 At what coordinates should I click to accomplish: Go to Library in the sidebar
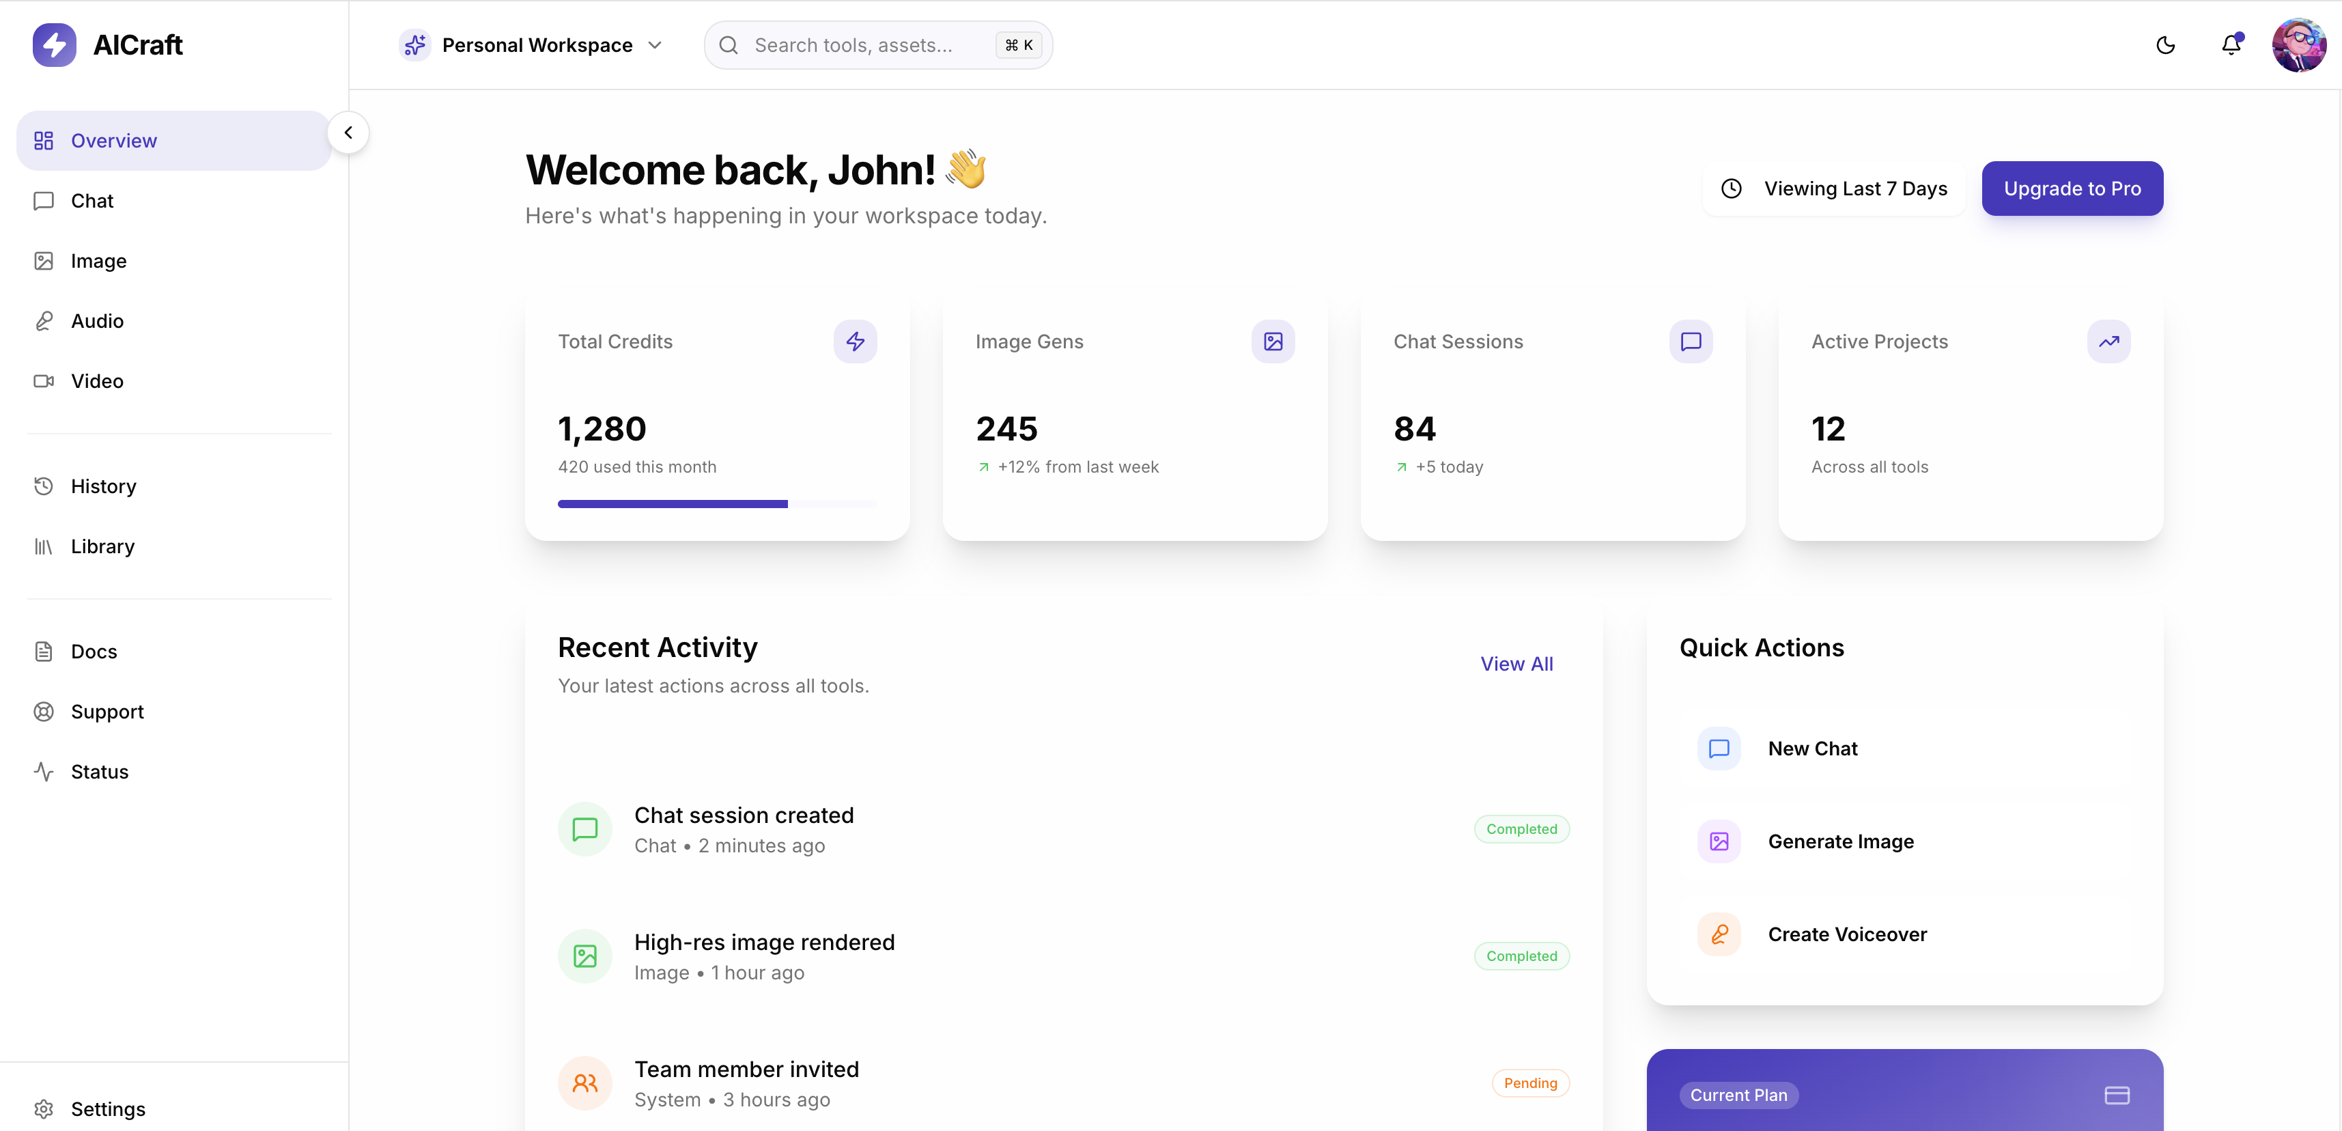pyautogui.click(x=102, y=546)
